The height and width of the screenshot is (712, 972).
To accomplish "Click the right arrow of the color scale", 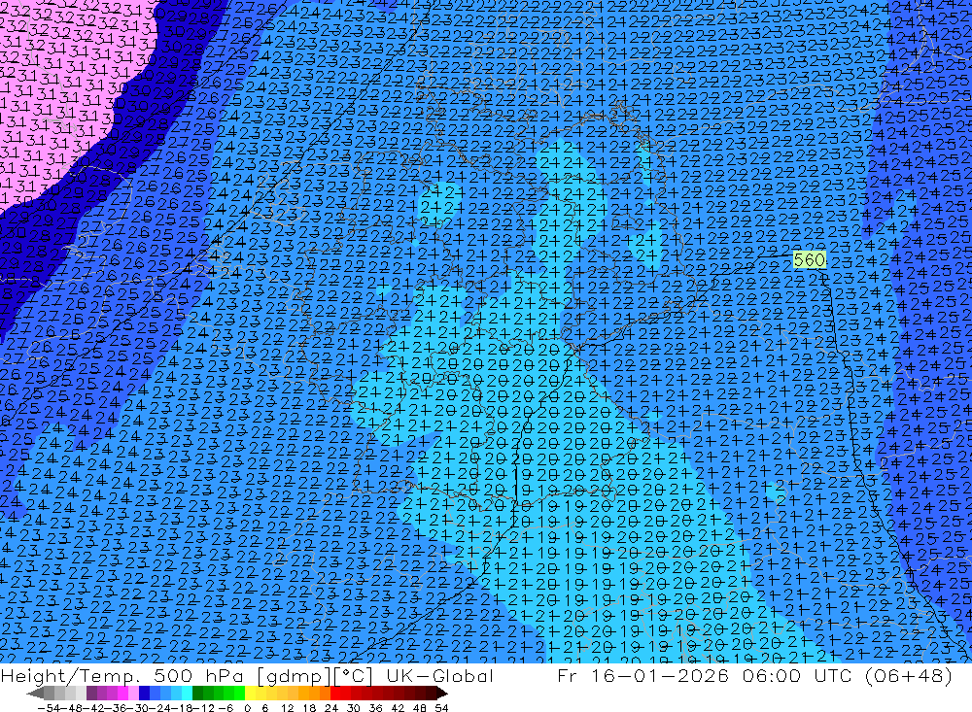I will click(x=442, y=694).
